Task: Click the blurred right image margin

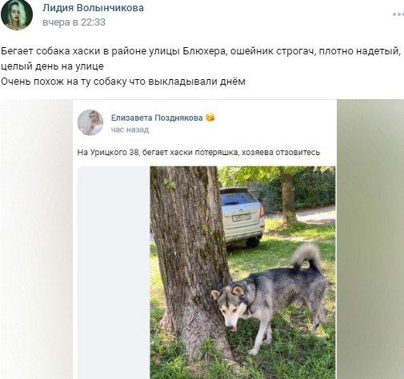Action: pos(370,239)
